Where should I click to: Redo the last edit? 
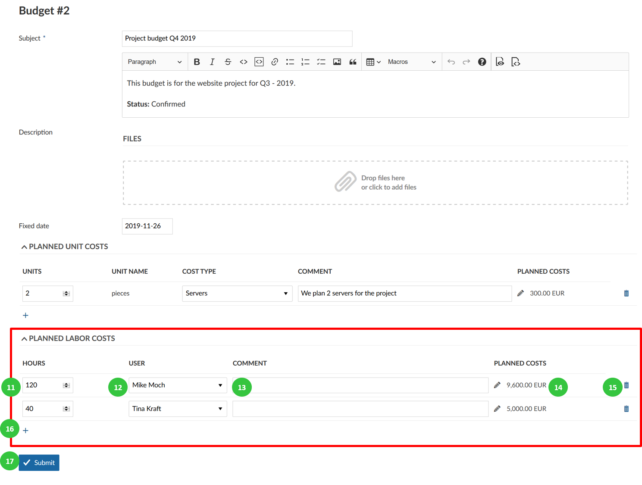(466, 62)
